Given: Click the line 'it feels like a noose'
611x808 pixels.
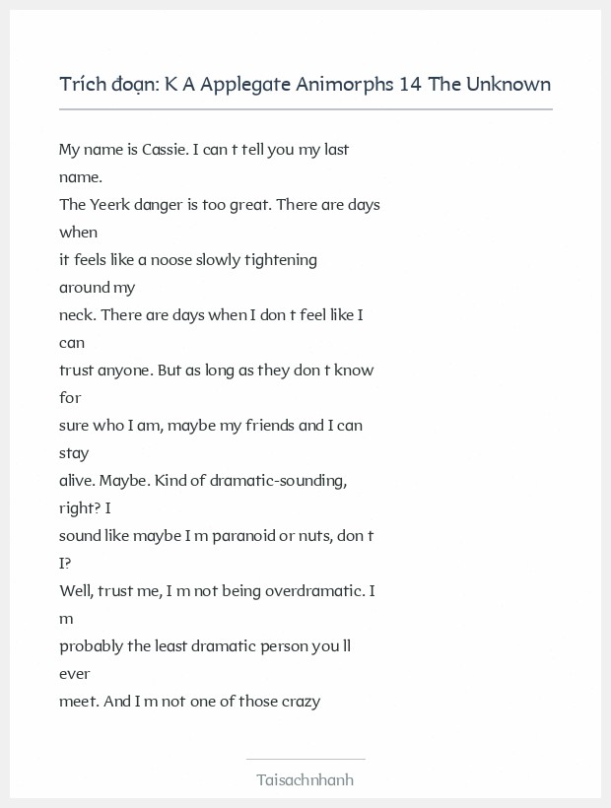Looking at the screenshot, I should [188, 260].
